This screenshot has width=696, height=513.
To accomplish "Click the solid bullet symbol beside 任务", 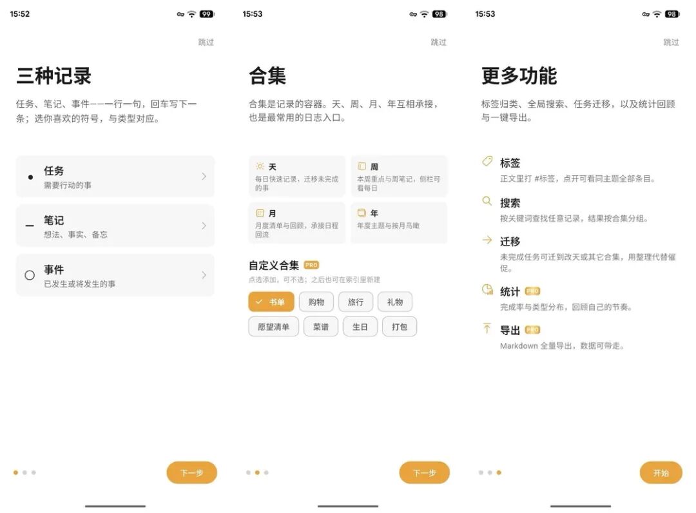I will coord(30,177).
